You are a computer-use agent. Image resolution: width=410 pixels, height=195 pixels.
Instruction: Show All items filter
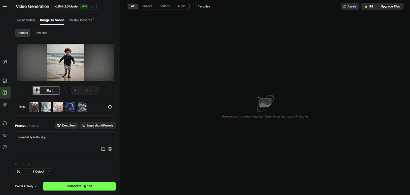coord(133,6)
